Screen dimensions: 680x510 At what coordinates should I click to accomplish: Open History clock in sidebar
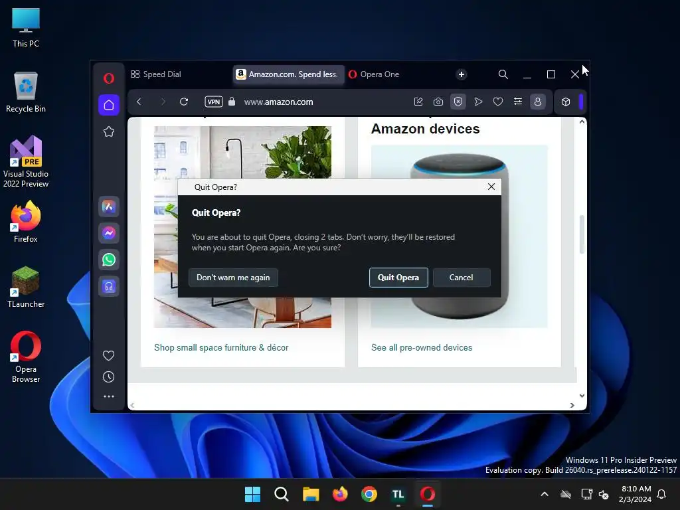click(x=108, y=377)
